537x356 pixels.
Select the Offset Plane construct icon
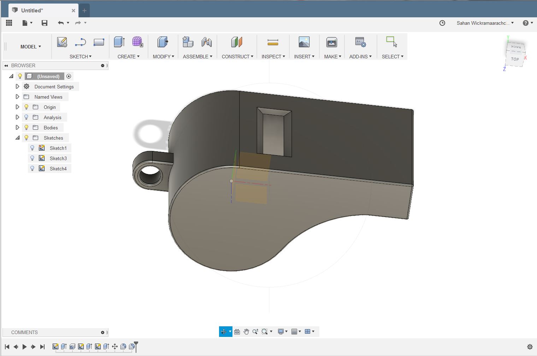click(x=237, y=42)
